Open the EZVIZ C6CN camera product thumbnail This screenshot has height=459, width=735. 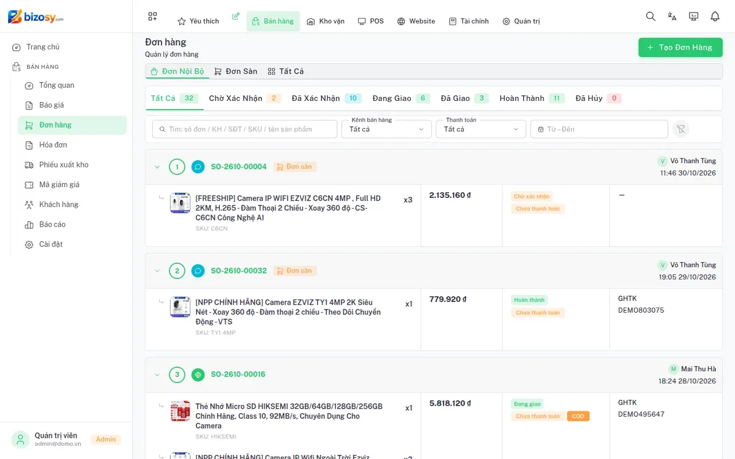(x=180, y=203)
